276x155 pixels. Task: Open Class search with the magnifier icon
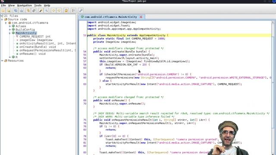pyautogui.click(x=46, y=10)
